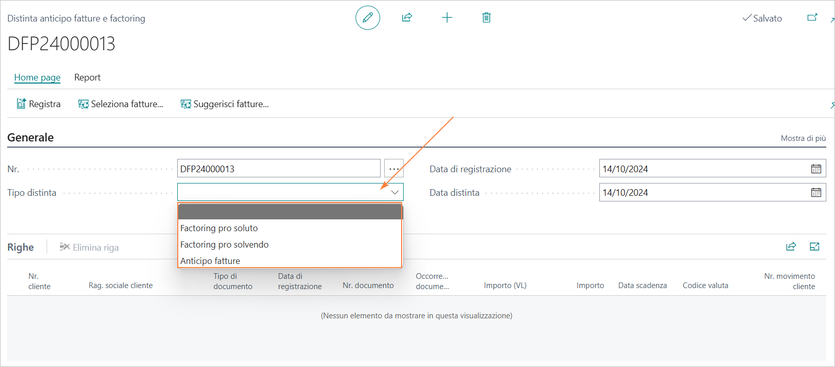The image size is (835, 367).
Task: Click the trash delete icon
Action: (487, 17)
